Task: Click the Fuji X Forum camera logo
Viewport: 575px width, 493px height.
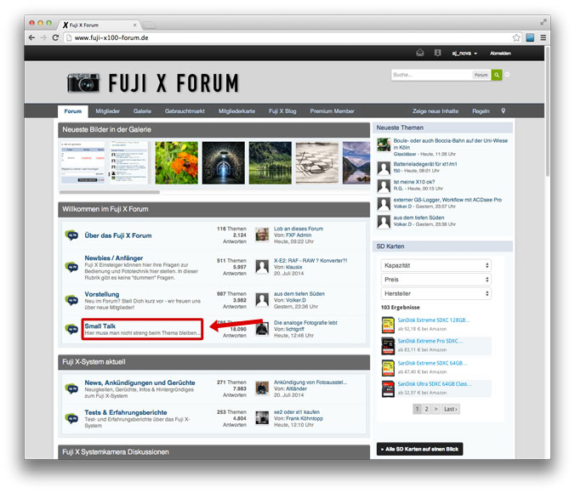Action: point(83,82)
